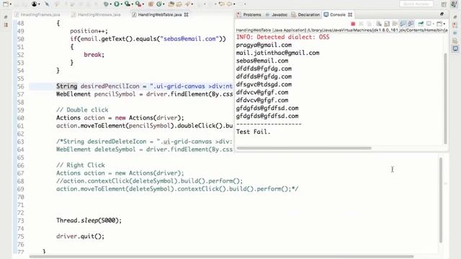Open the Run As dropdown arrow
Screen dimensions: 461x259
pyautogui.click(x=122, y=4)
